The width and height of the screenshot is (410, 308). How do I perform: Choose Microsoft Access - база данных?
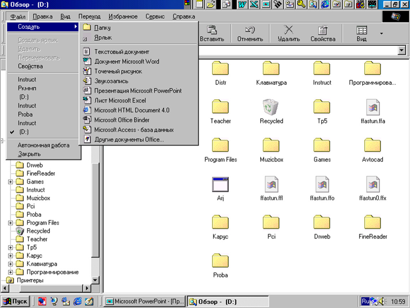point(139,130)
